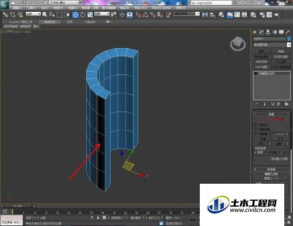Open the Render Setup dialog
Screen dimensions: 293x226
(262, 15)
